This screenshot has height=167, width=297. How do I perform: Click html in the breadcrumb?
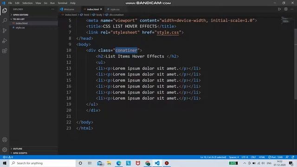(87, 14)
